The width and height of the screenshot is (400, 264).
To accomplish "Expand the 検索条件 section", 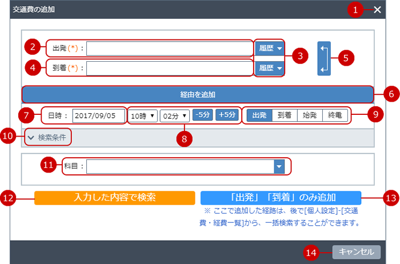I will pyautogui.click(x=49, y=137).
